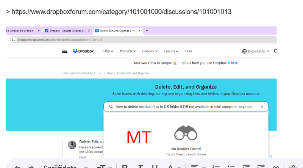
Task: Open a new browser tab with plus
Action: click(x=147, y=31)
